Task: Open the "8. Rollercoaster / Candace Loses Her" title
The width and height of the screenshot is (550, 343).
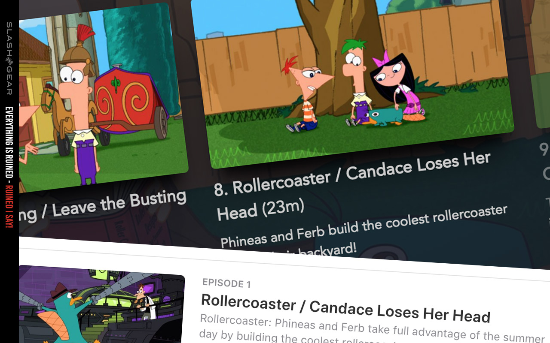Action: (x=351, y=174)
